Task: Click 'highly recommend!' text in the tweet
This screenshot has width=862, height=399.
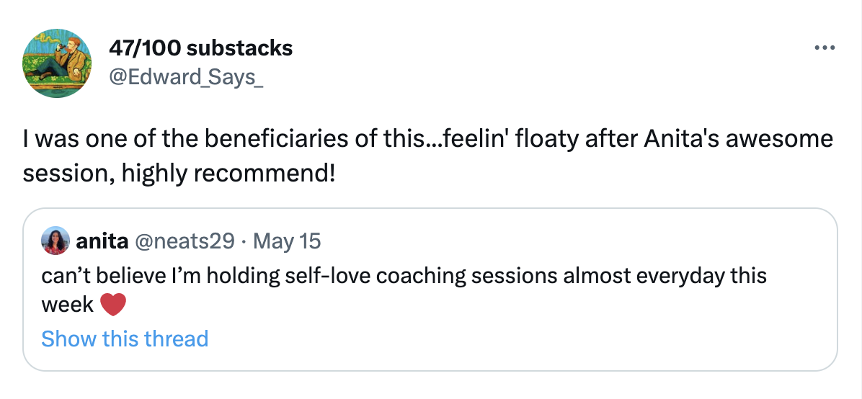Action: (228, 174)
